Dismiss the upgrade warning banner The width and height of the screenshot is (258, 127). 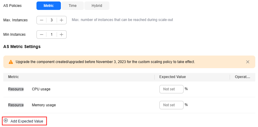248,62
